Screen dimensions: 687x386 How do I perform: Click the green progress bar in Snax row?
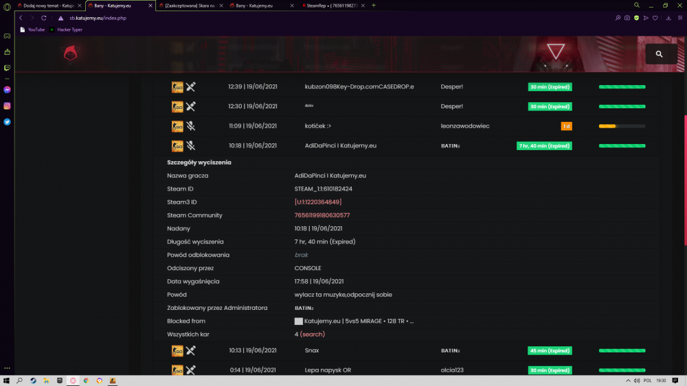click(x=622, y=350)
